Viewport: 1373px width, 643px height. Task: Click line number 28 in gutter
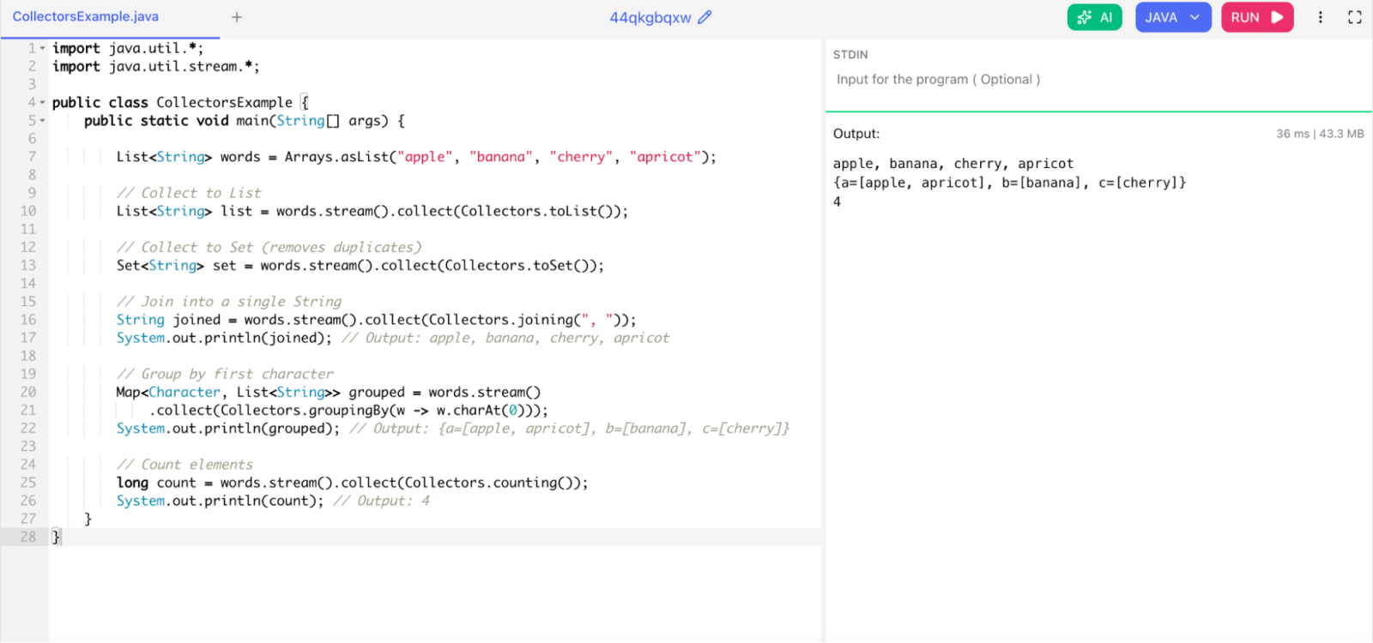pos(28,537)
